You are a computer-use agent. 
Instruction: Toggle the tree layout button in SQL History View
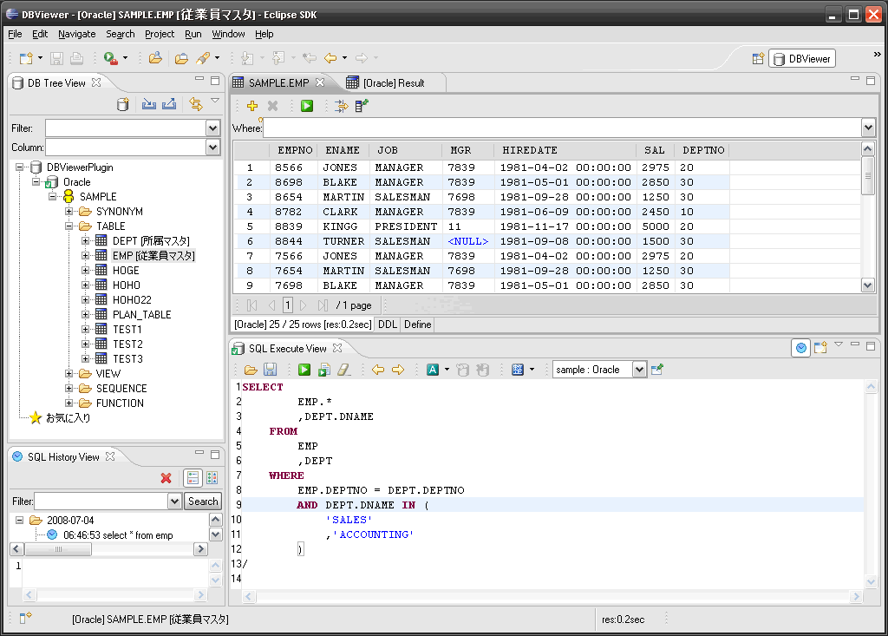pyautogui.click(x=212, y=478)
